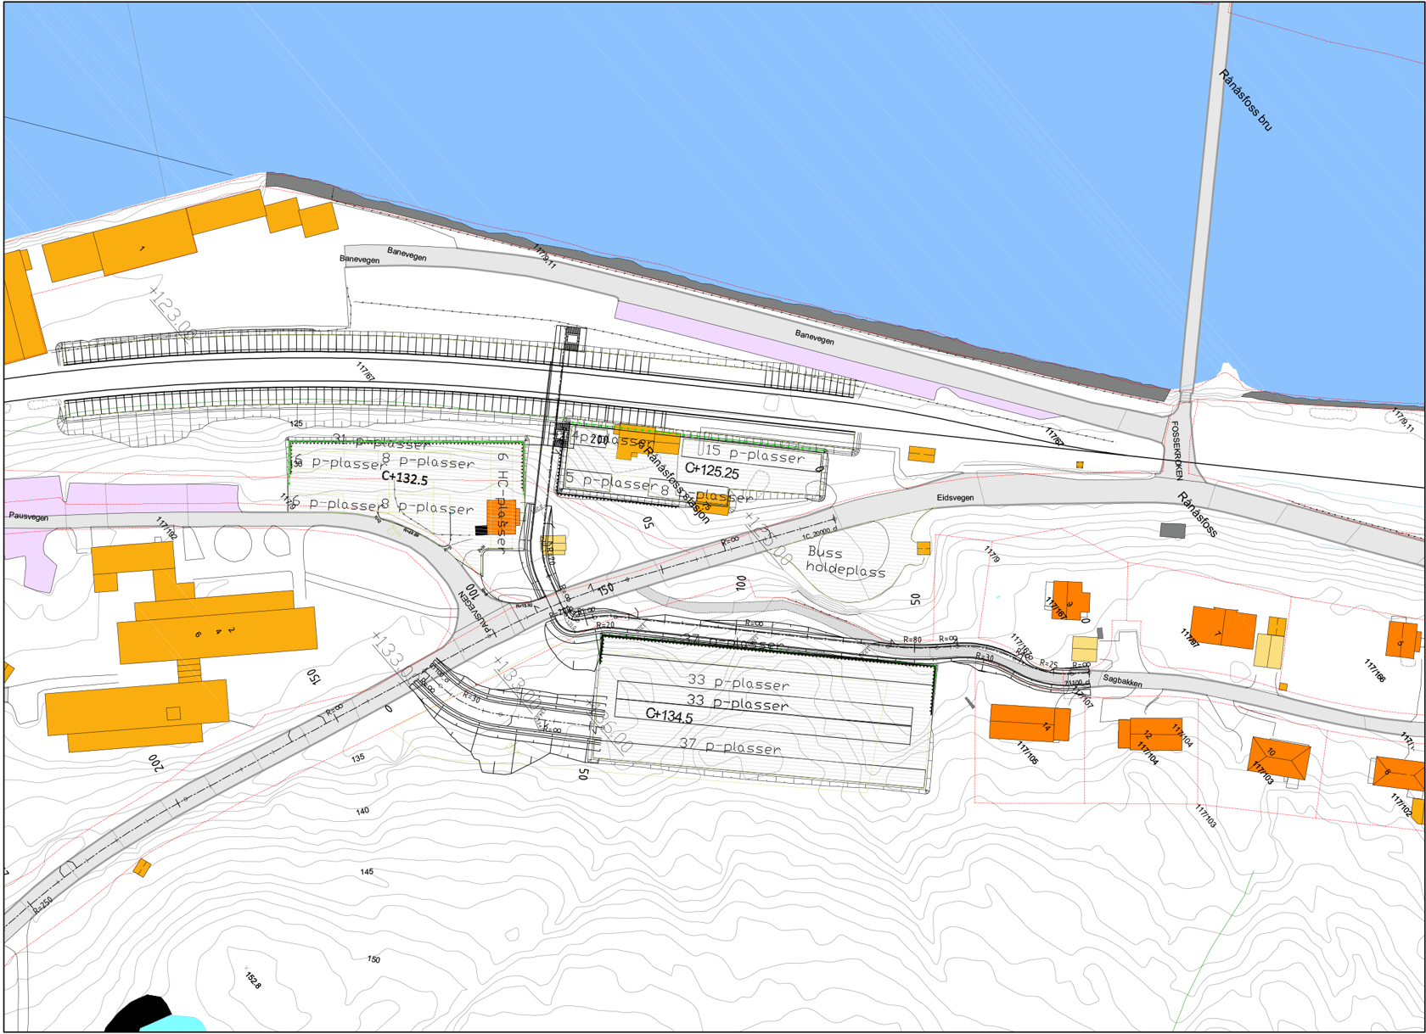The width and height of the screenshot is (1426, 1034).
Task: Click the black shape at bottom left
Action: 138,1014
